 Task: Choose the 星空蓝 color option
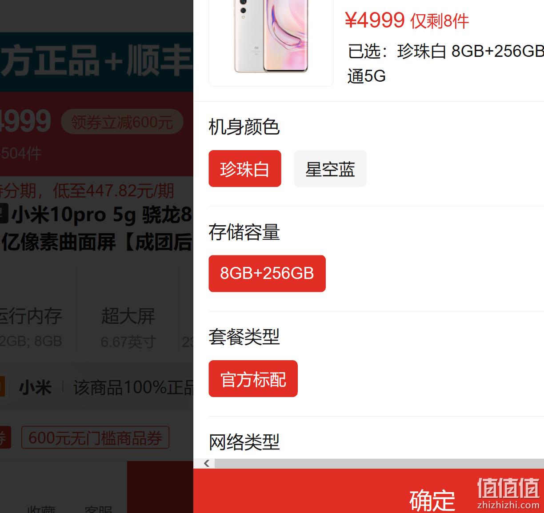pos(330,169)
